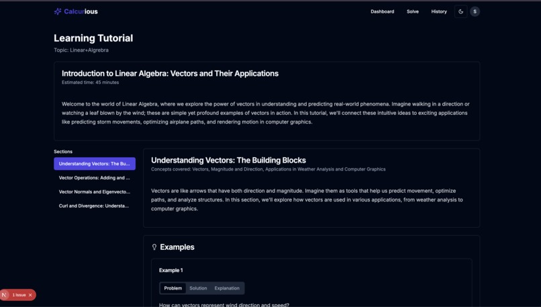
Task: Click Introduction to Linear Algebra title
Action: click(x=170, y=73)
